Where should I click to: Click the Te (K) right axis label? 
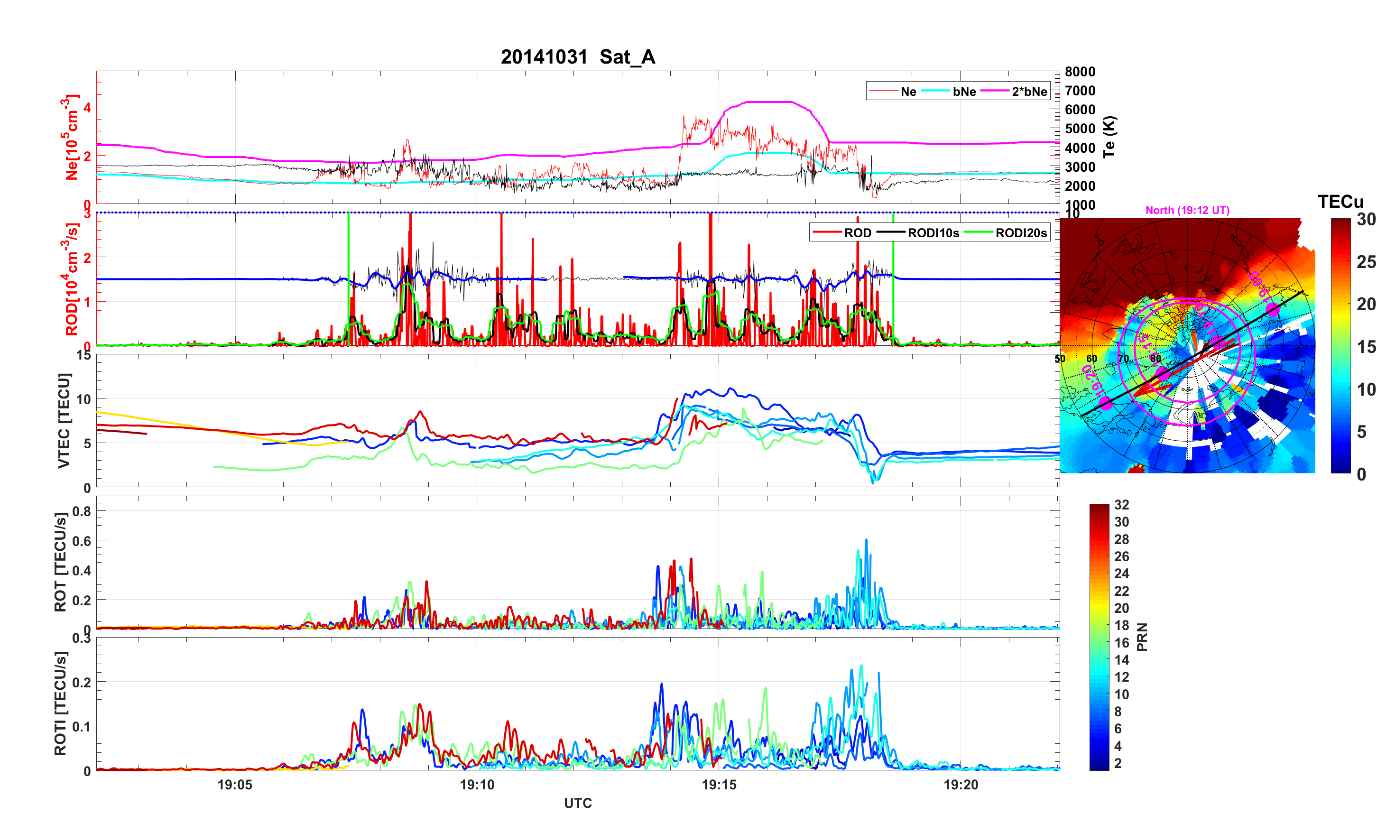(1109, 137)
